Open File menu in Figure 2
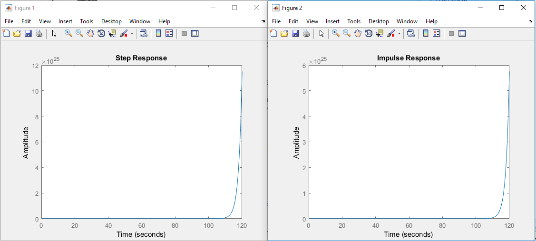 click(x=276, y=21)
